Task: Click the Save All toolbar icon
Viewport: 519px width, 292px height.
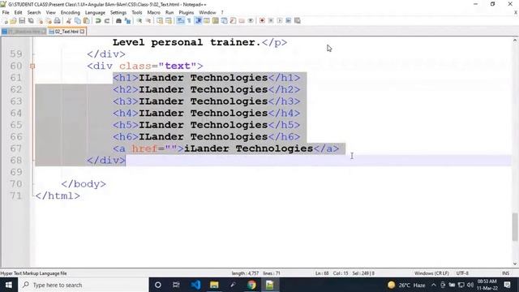Action: [x=31, y=21]
